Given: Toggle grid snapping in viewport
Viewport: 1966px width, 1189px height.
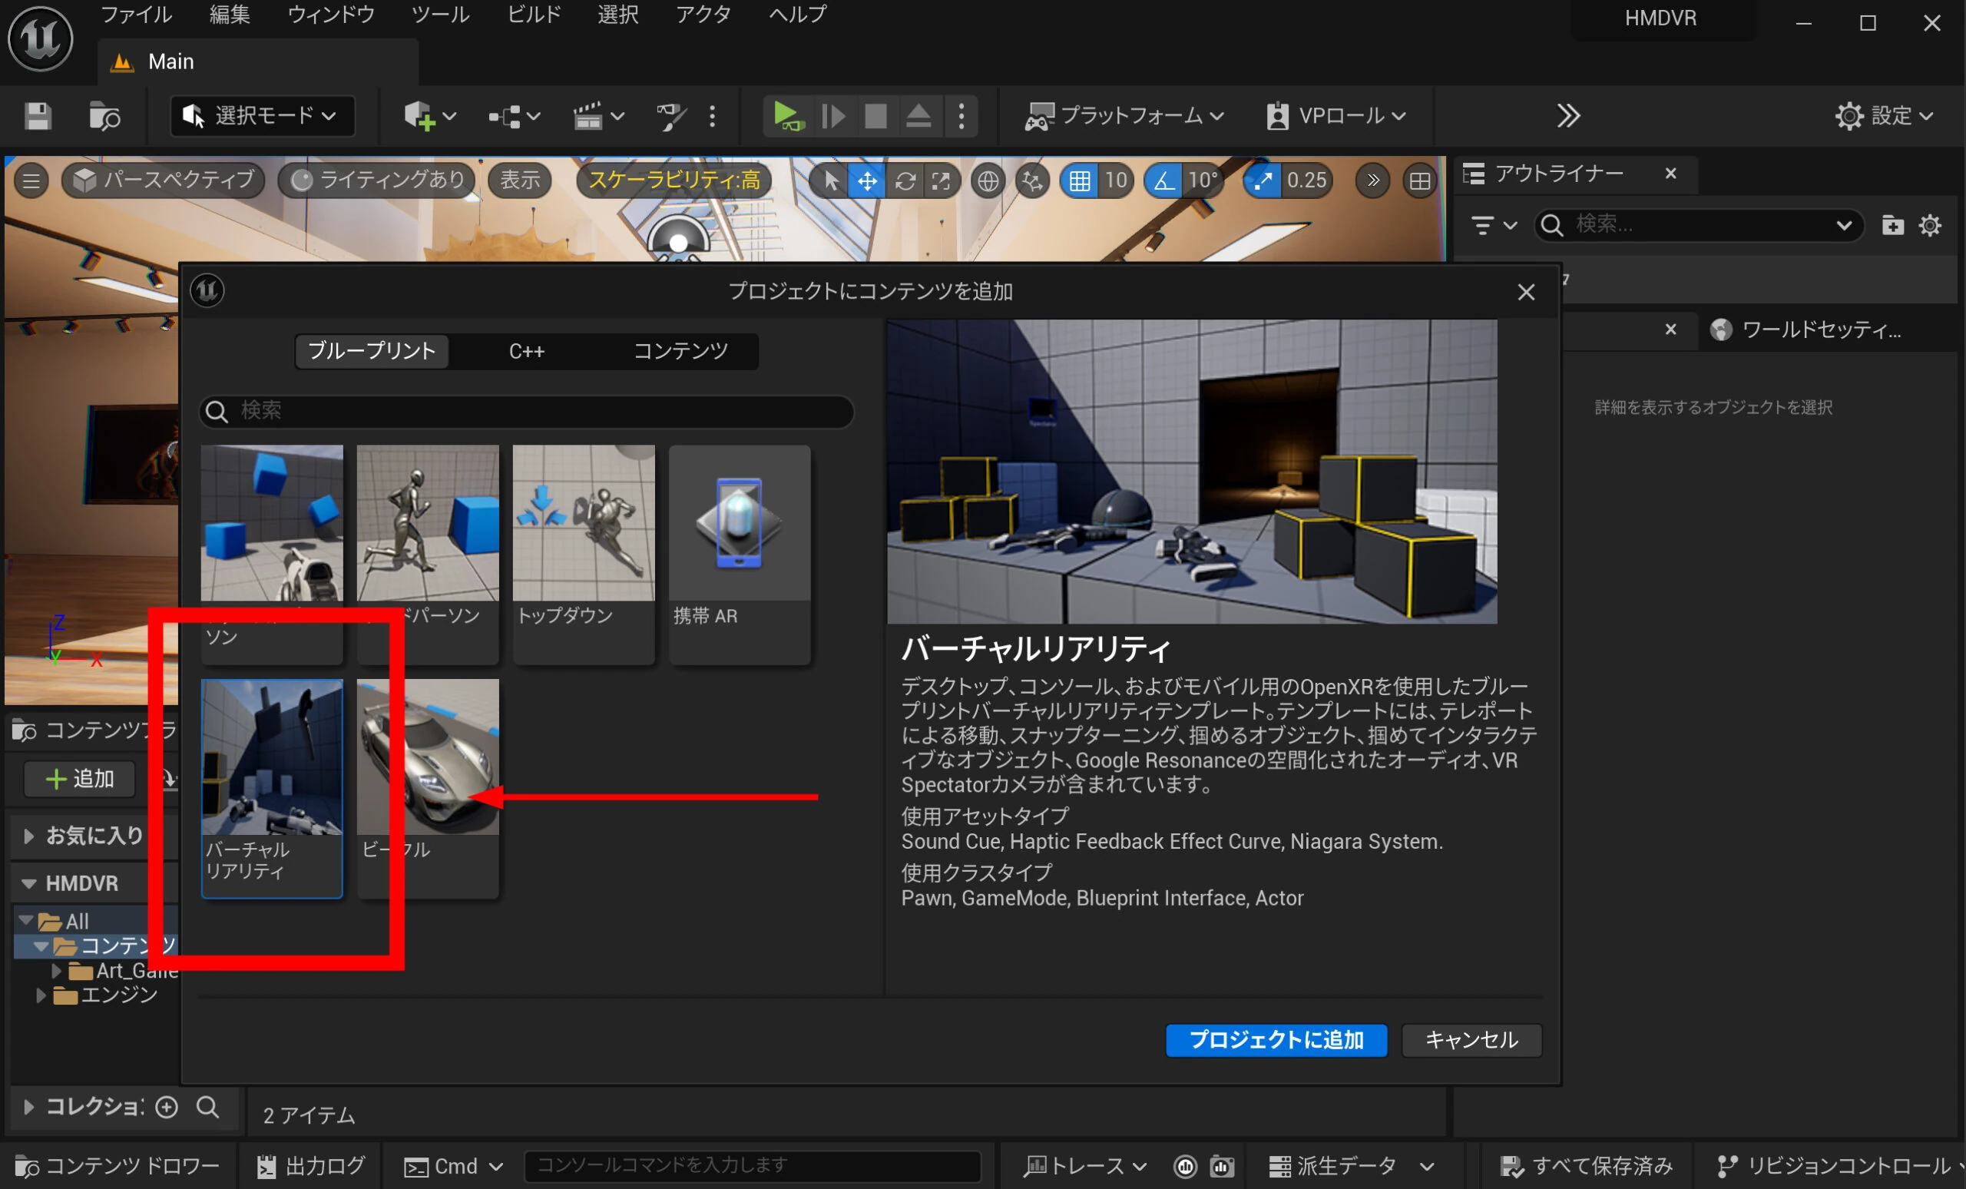Looking at the screenshot, I should [1080, 181].
